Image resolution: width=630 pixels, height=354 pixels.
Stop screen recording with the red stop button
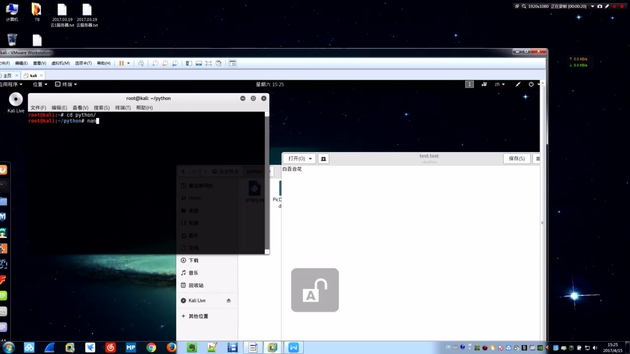point(622,6)
